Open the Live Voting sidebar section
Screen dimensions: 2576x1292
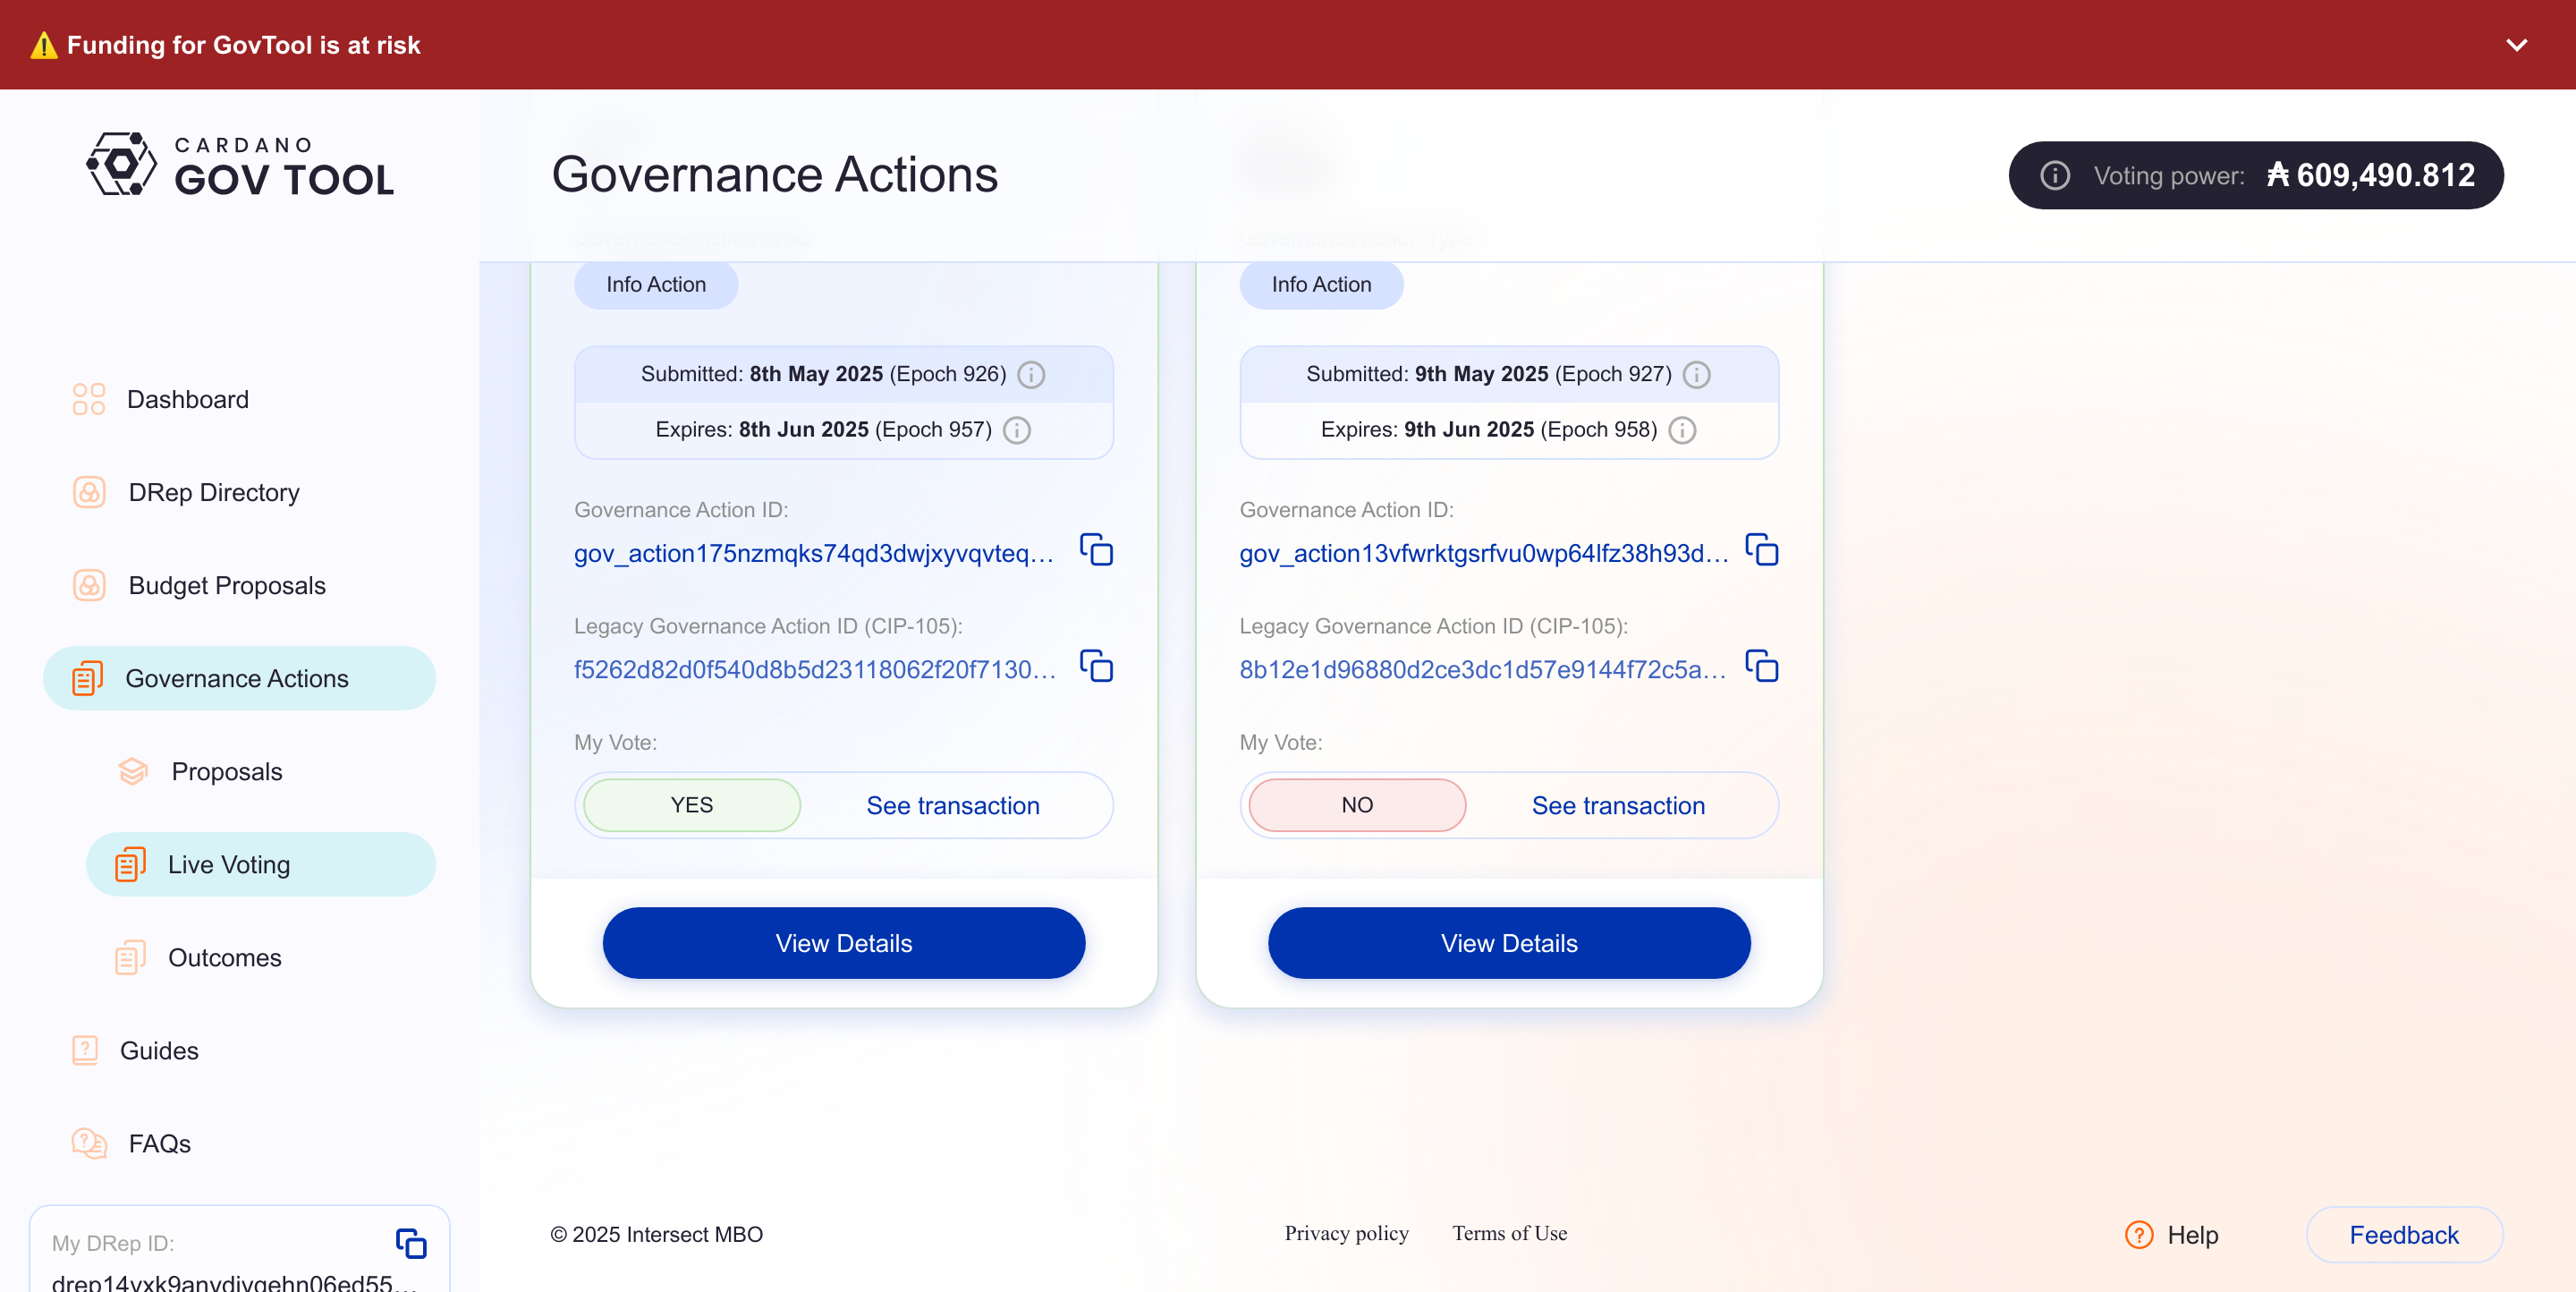pyautogui.click(x=229, y=864)
